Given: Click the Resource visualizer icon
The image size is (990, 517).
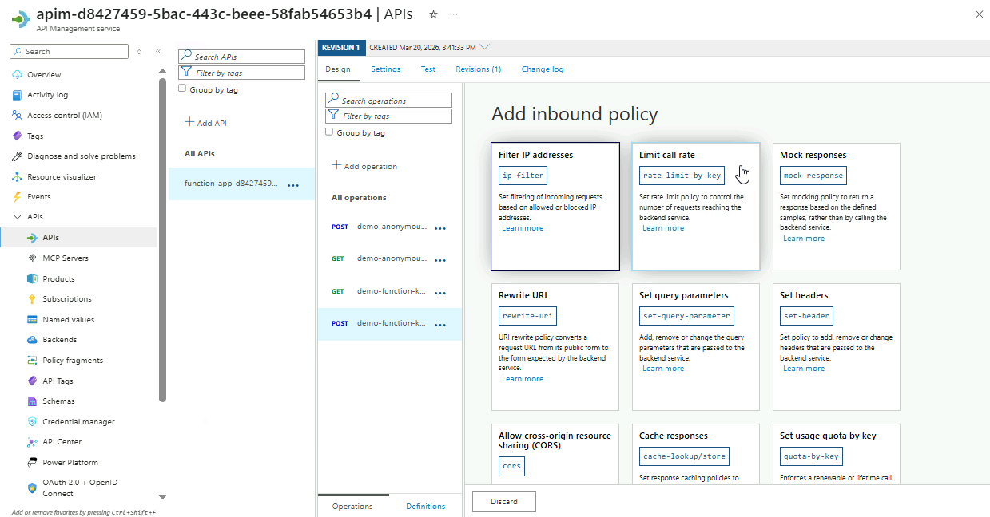Looking at the screenshot, I should [x=17, y=177].
